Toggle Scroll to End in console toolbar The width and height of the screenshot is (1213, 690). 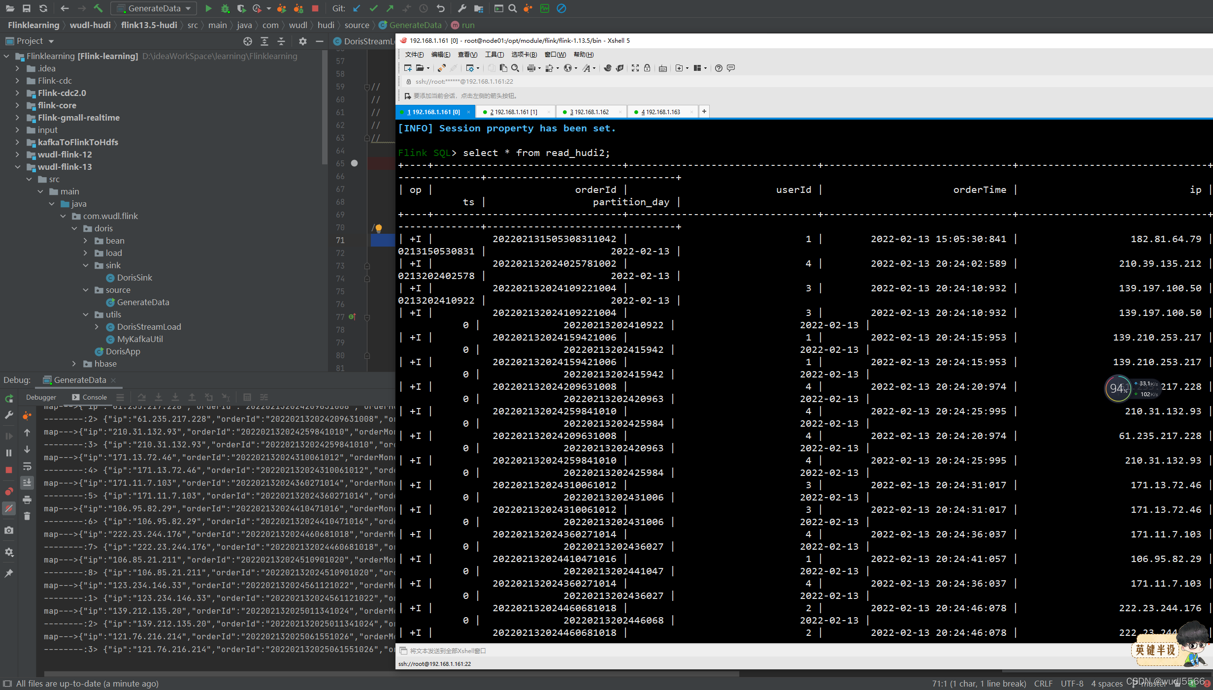(27, 482)
